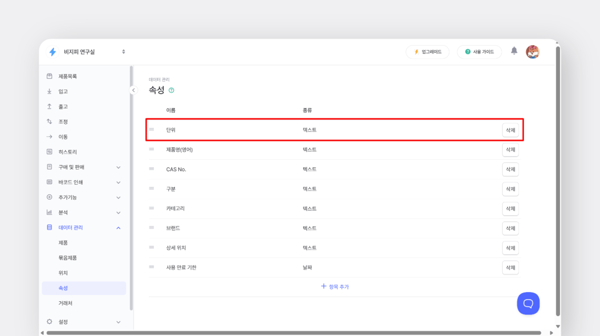Click the notification bell icon
Viewport: 600px width, 336px height.
pos(515,51)
